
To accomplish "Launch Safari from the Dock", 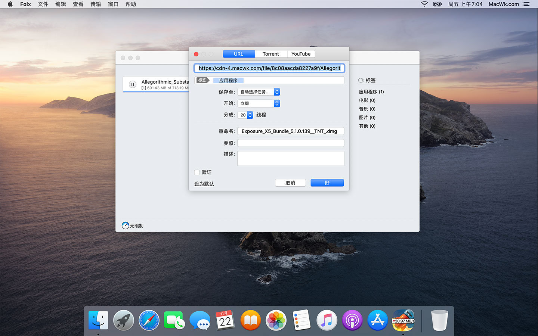I will 149,320.
